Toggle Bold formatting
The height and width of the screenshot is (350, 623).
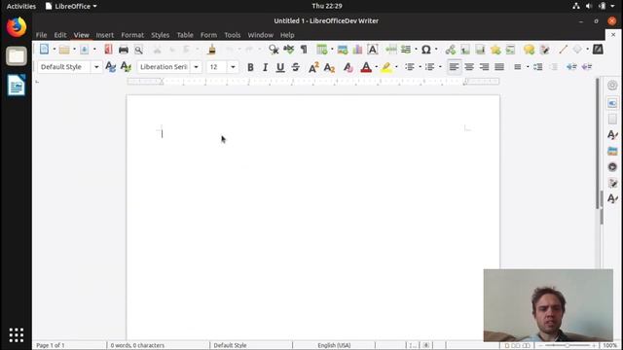(x=250, y=67)
